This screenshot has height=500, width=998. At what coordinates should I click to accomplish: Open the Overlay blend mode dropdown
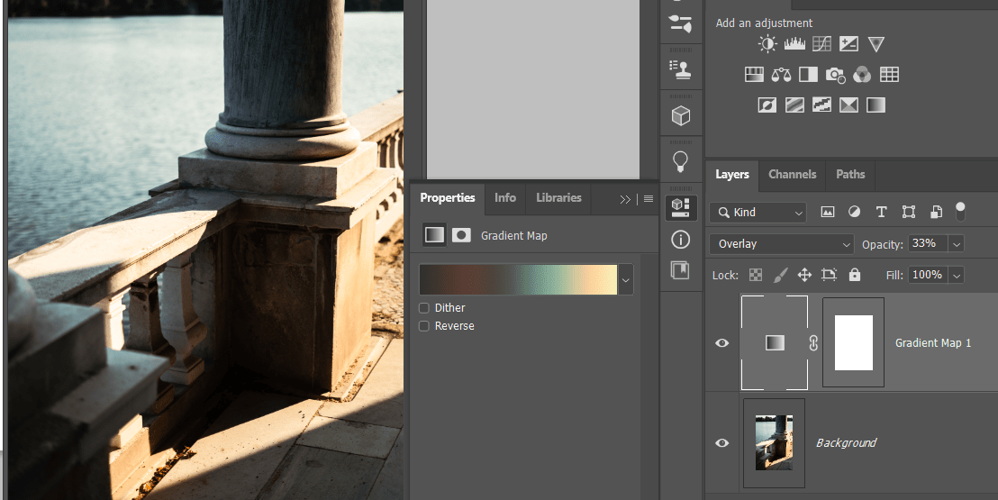coord(781,244)
